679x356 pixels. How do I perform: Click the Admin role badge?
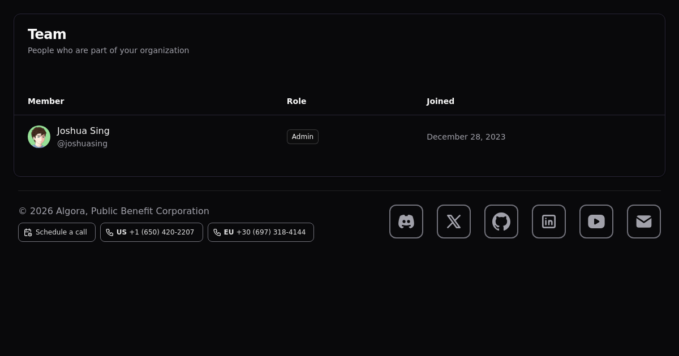303,137
